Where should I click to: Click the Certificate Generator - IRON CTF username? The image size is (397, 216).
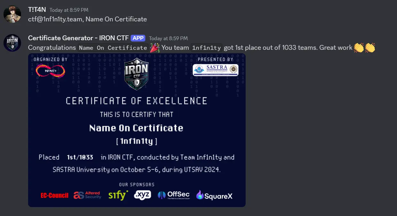(78, 38)
